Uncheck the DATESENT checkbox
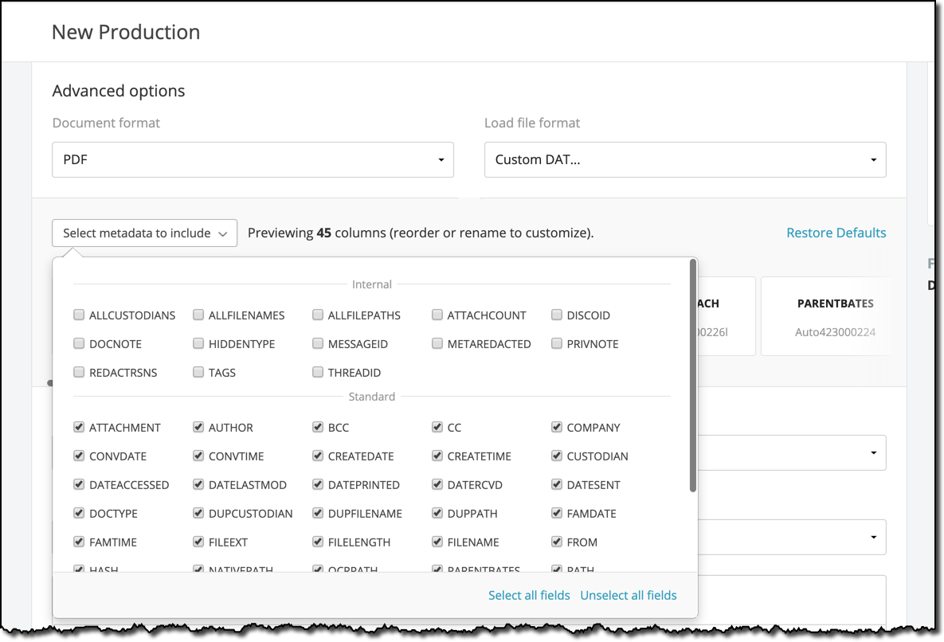Viewport: 944px width, 642px height. pyautogui.click(x=557, y=485)
